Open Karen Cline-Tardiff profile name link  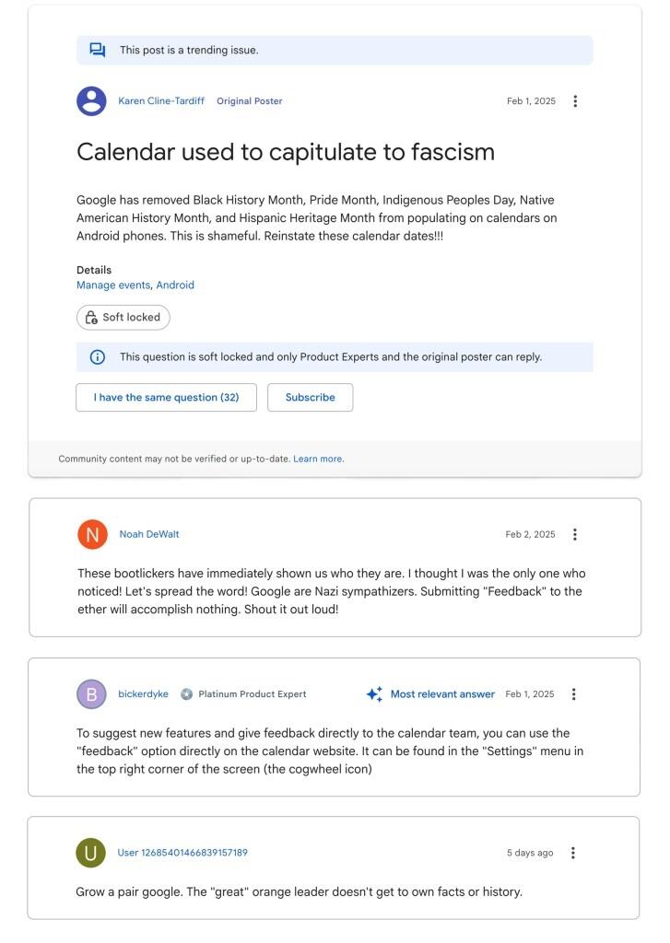coord(161,101)
